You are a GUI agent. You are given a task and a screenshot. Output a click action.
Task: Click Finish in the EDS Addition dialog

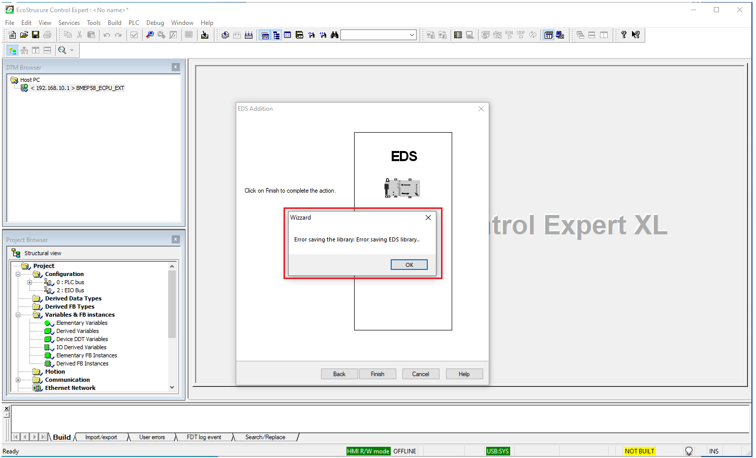(377, 374)
